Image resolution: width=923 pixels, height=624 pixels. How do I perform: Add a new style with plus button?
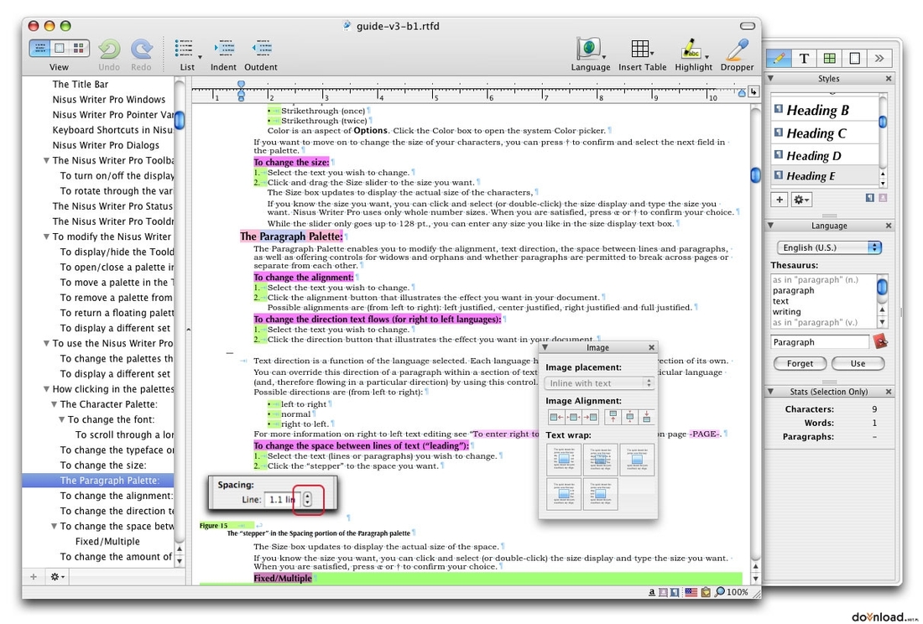coord(780,200)
